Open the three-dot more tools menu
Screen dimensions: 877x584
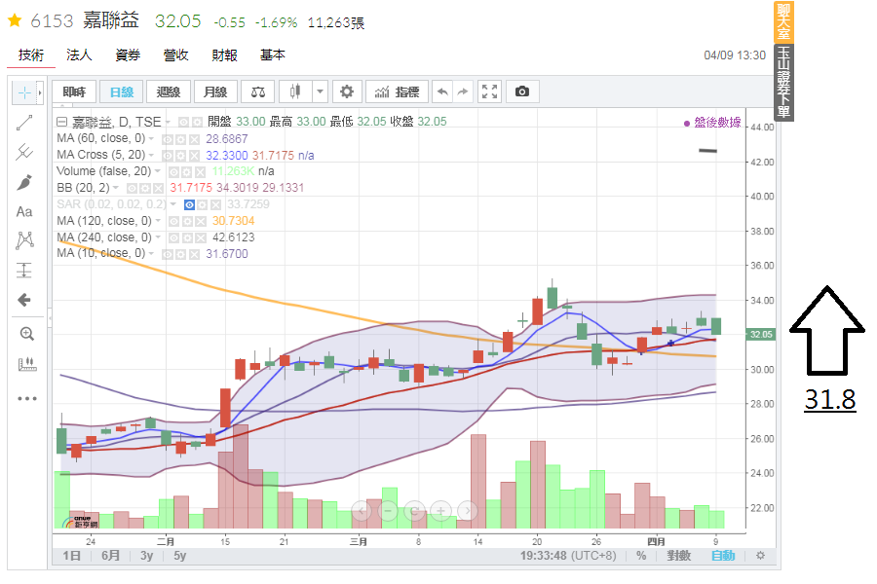point(27,398)
